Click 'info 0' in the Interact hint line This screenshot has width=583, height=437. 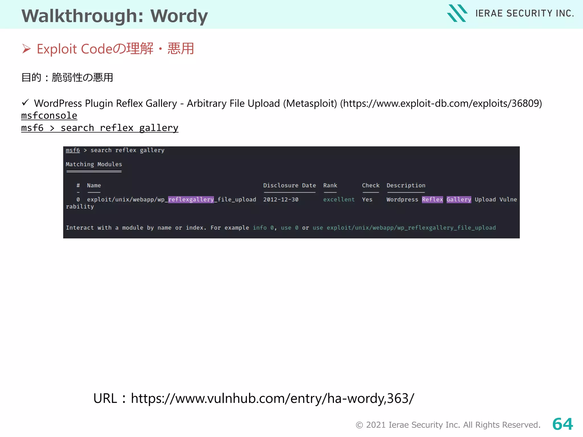pos(263,228)
